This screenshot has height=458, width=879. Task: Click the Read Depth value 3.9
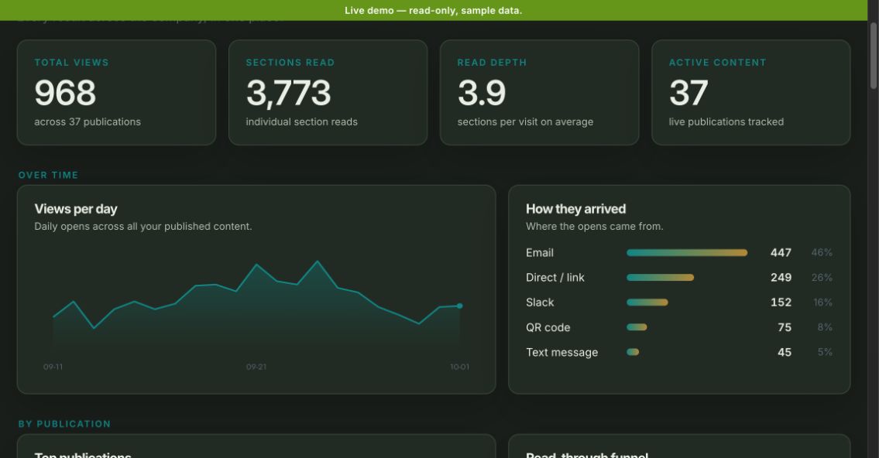[x=482, y=92]
